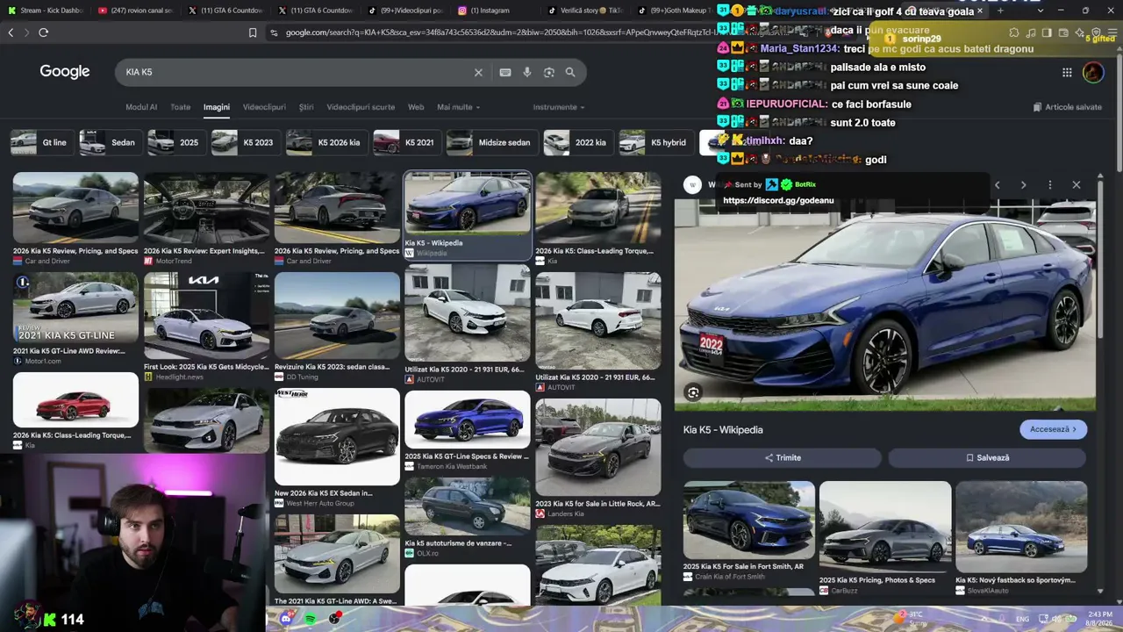Apply the K5 hybrid filter chip
This screenshot has width=1123, height=632.
pos(654,142)
